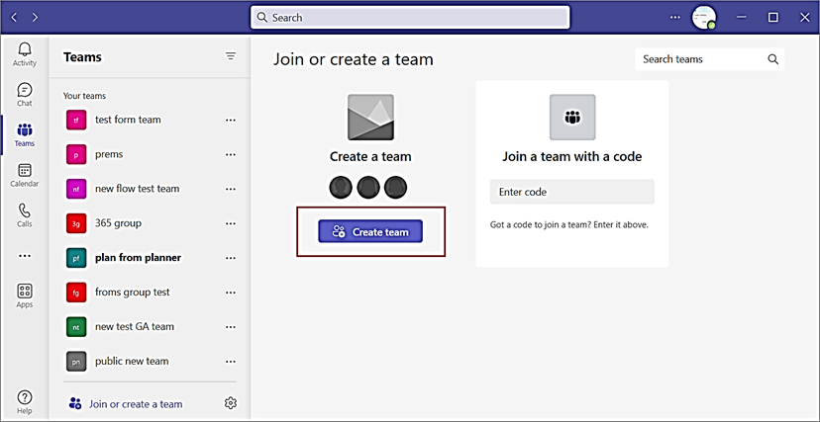Open more options for 365 group
The image size is (820, 422).
click(x=231, y=223)
